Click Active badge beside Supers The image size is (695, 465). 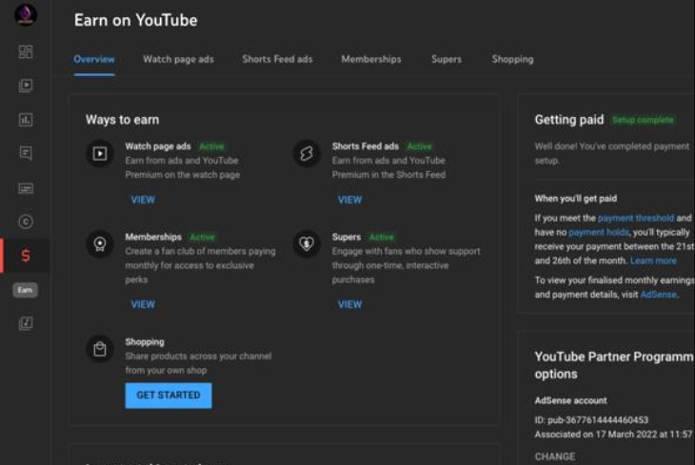tap(382, 238)
